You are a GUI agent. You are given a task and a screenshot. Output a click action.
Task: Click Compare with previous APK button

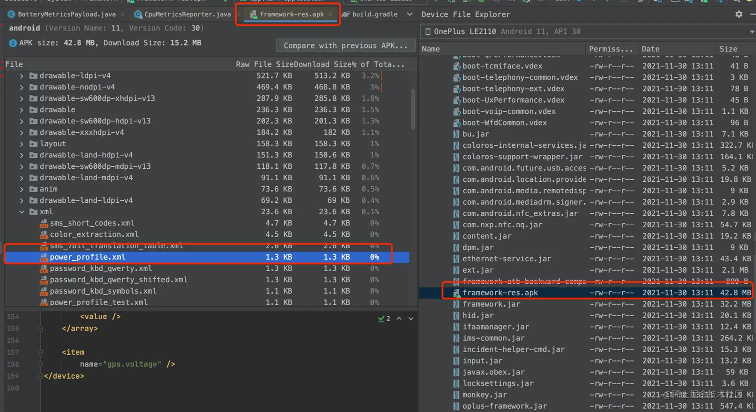pyautogui.click(x=345, y=45)
